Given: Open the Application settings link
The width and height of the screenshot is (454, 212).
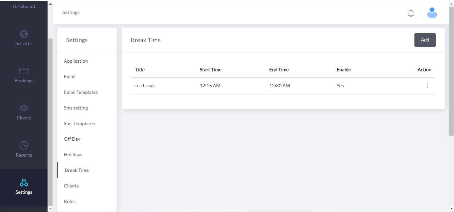Looking at the screenshot, I should pyautogui.click(x=76, y=61).
